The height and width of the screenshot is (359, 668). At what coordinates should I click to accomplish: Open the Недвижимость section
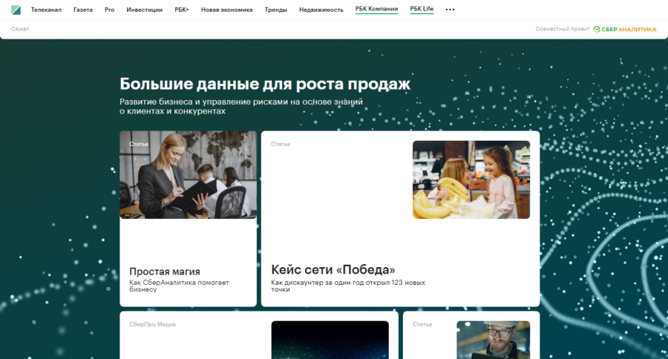[321, 10]
